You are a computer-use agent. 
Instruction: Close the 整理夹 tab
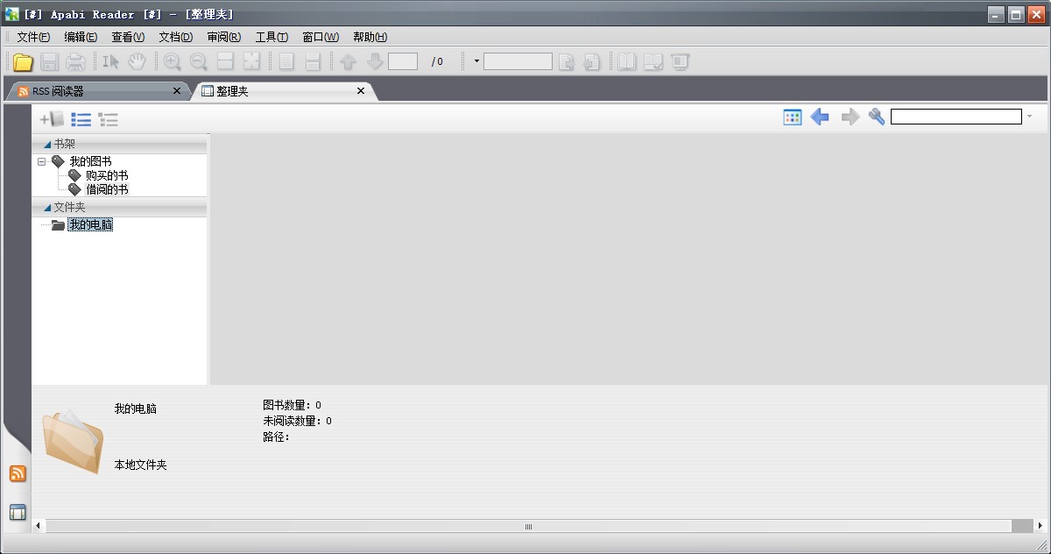coord(361,91)
